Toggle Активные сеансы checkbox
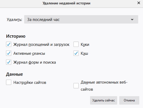This screenshot has width=143, height=108. point(9,53)
